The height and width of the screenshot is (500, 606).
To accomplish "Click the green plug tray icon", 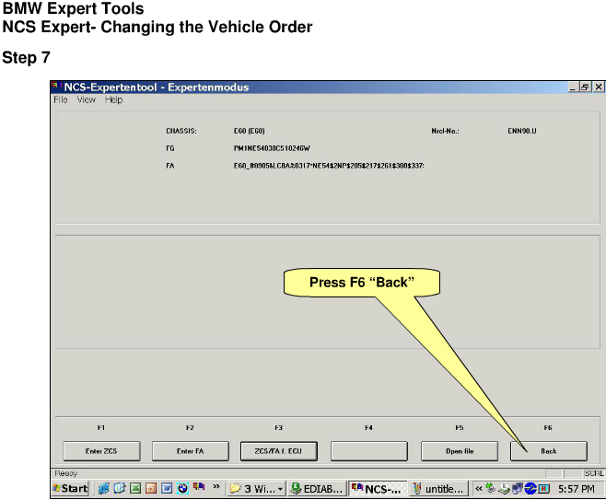I will (491, 488).
